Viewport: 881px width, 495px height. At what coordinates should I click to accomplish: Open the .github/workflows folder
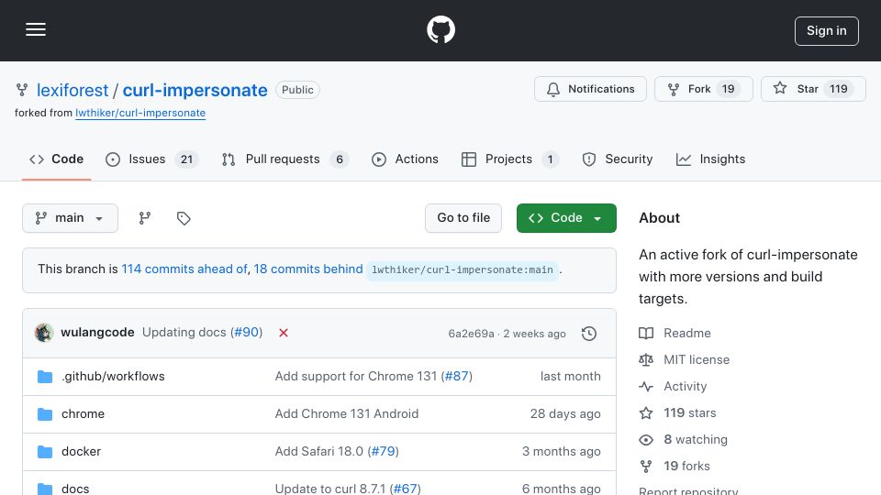coord(113,377)
